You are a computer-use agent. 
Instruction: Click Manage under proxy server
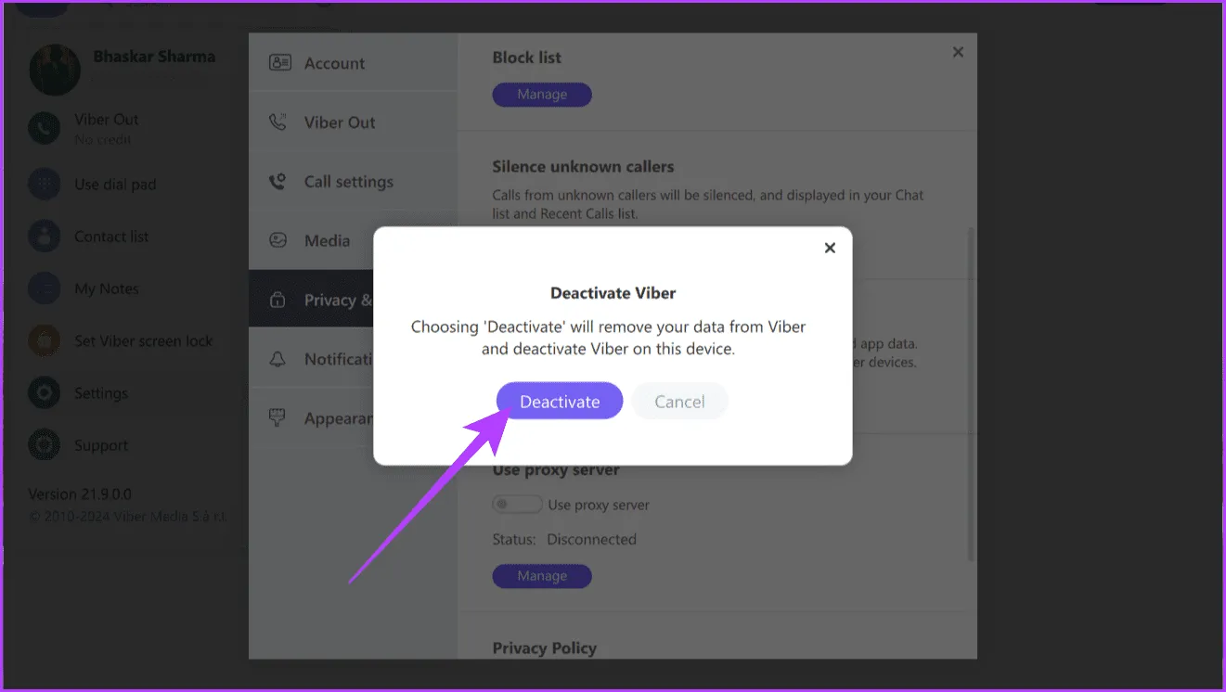542,576
